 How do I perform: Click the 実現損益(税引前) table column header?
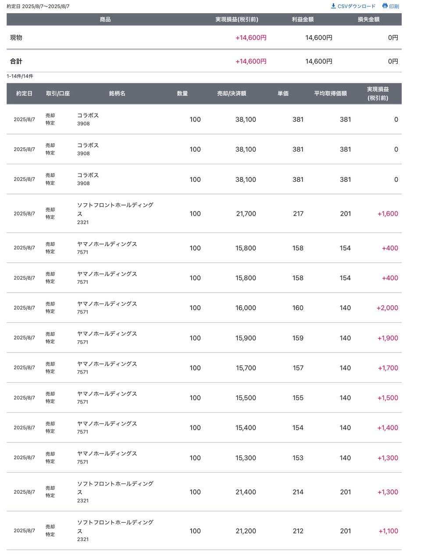(378, 93)
